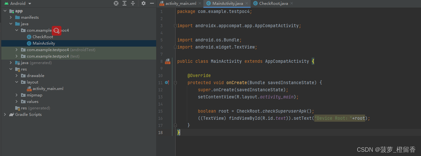Collapse the res folder arrow
The image size is (421, 156).
(11, 69)
